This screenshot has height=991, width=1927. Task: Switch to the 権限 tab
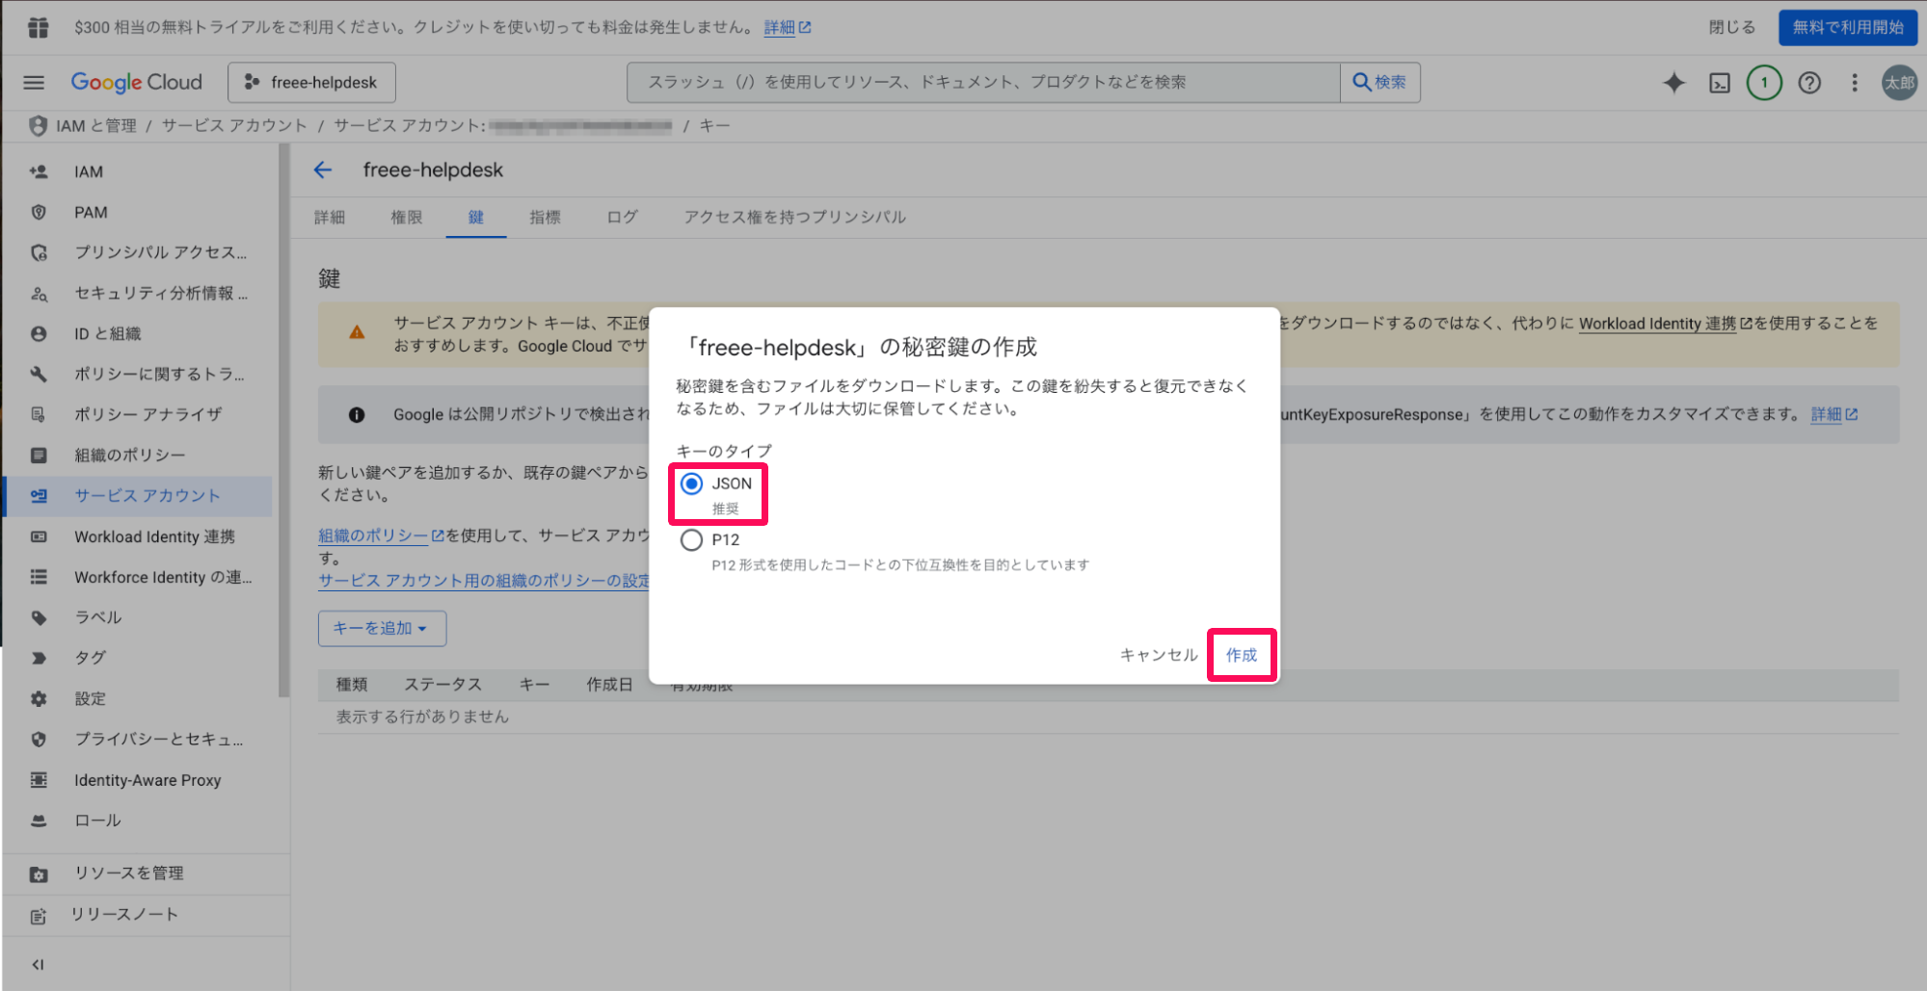pos(407,218)
